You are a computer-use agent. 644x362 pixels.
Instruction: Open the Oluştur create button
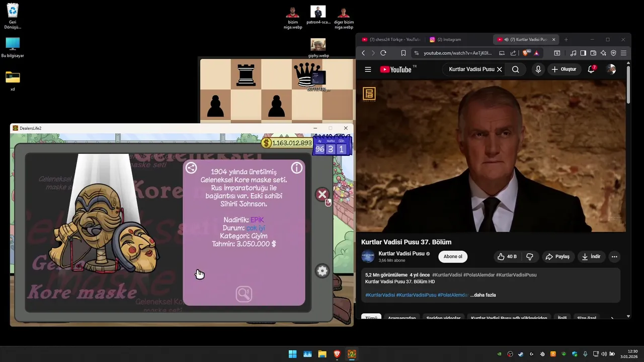click(564, 69)
